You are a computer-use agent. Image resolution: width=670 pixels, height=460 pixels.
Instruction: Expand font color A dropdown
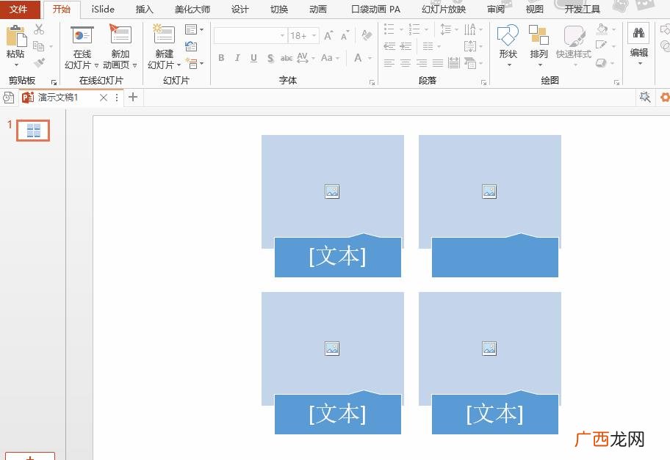[x=370, y=58]
